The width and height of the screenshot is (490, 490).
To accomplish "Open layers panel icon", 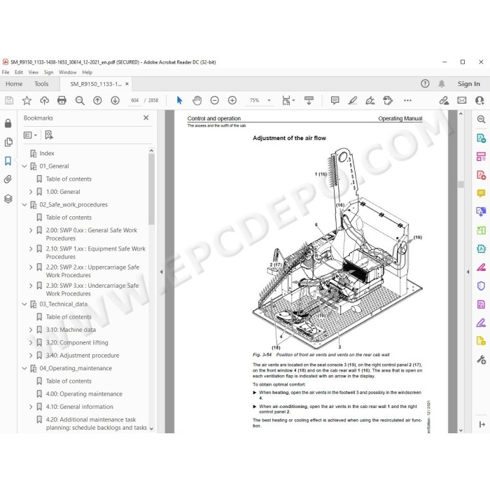I will pyautogui.click(x=8, y=198).
